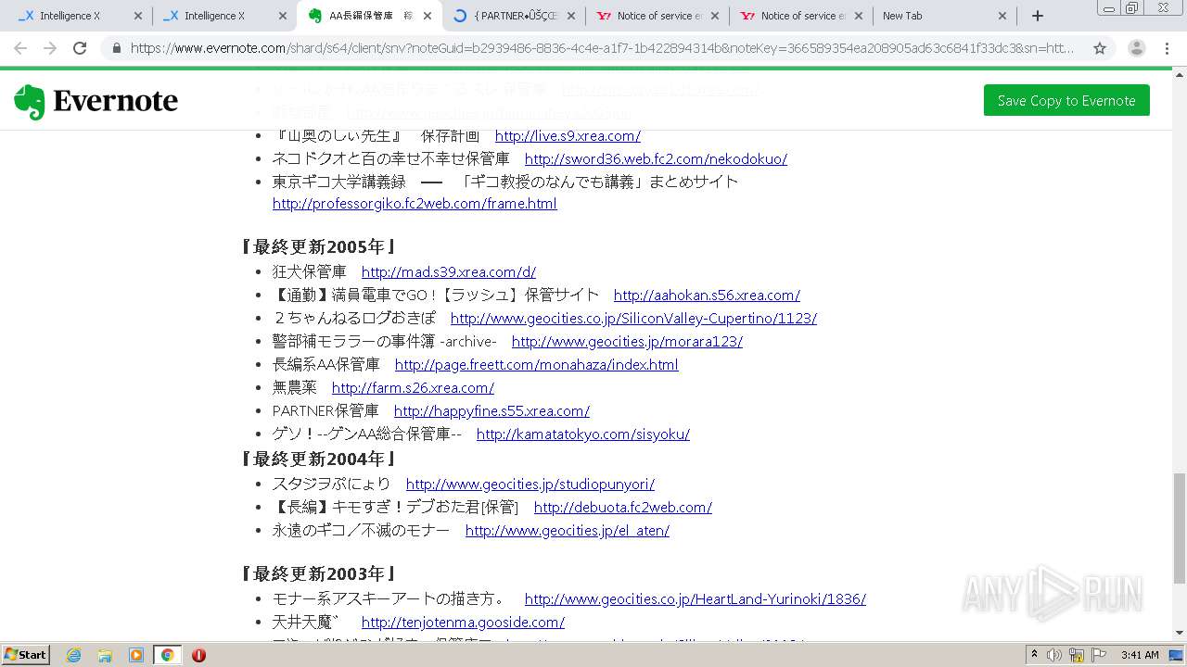Click heading 最終更新2004年
The image size is (1187, 667).
[x=319, y=459]
